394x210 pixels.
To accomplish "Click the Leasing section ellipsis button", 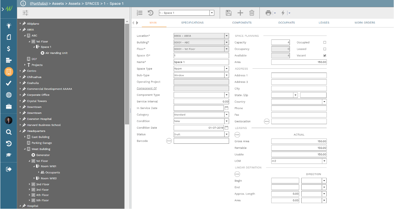I will (x=237, y=134).
